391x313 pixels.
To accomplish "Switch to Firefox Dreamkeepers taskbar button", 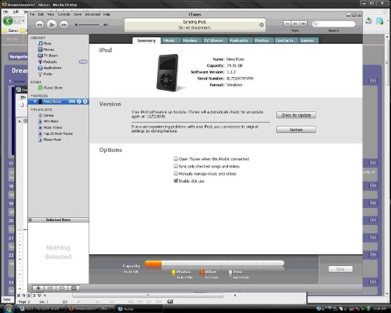I will pos(90,308).
